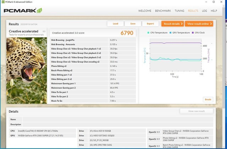The width and height of the screenshot is (227, 149).
Task: Select the Video Editing part 2 v2 row
Action: pyautogui.click(x=93, y=79)
